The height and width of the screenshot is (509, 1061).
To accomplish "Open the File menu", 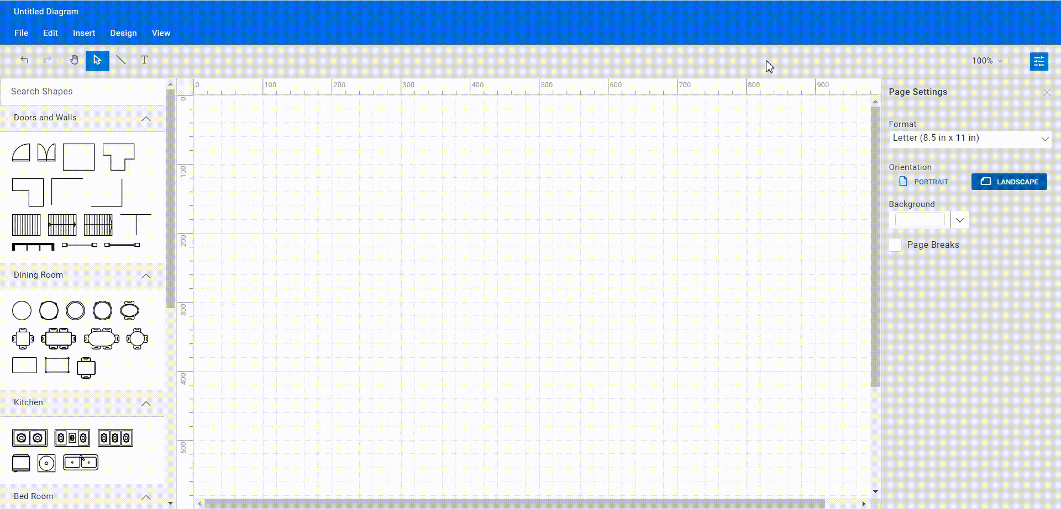I will [21, 33].
